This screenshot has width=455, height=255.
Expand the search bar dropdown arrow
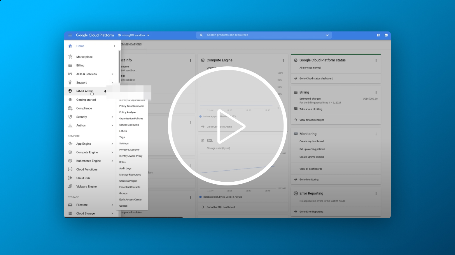pyautogui.click(x=327, y=35)
